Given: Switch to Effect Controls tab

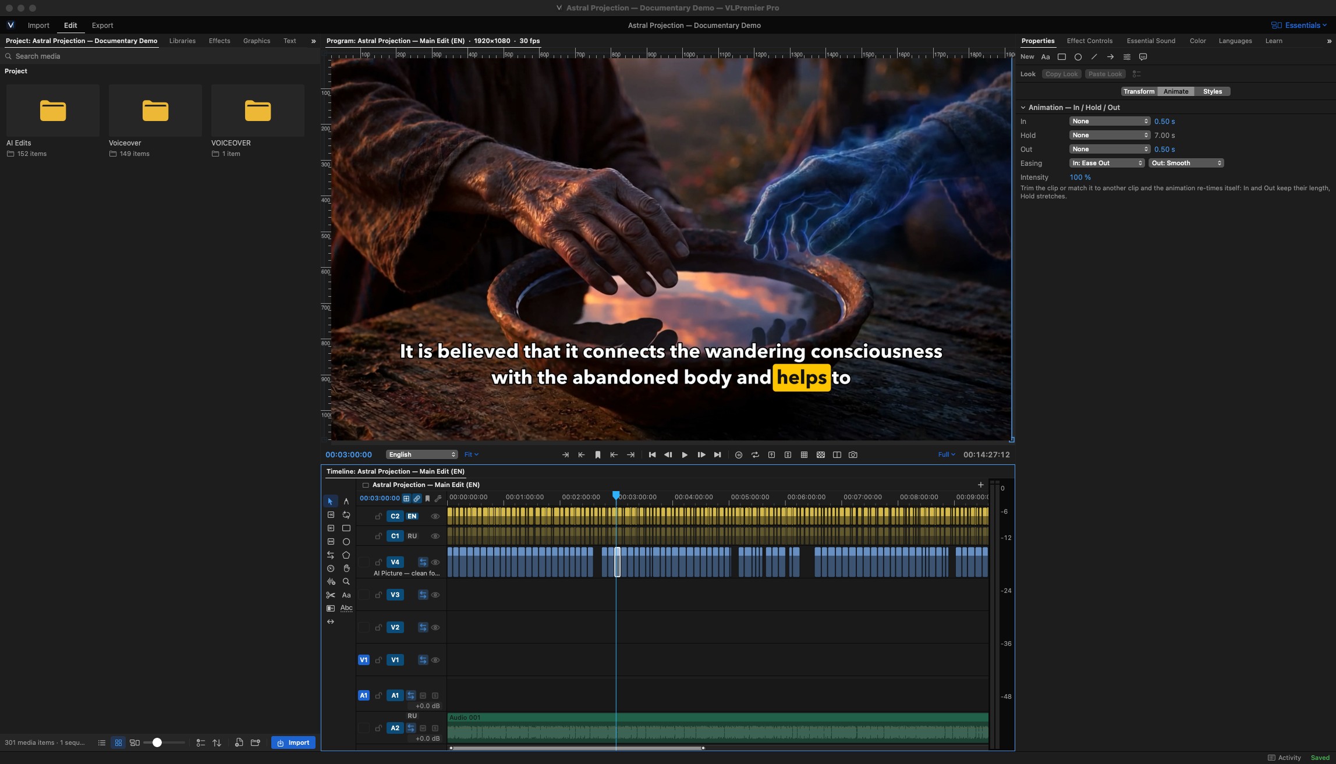Looking at the screenshot, I should click(x=1089, y=41).
